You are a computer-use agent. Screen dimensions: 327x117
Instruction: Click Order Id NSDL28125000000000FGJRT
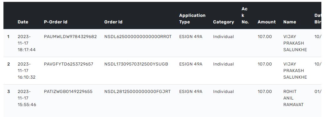137,92
